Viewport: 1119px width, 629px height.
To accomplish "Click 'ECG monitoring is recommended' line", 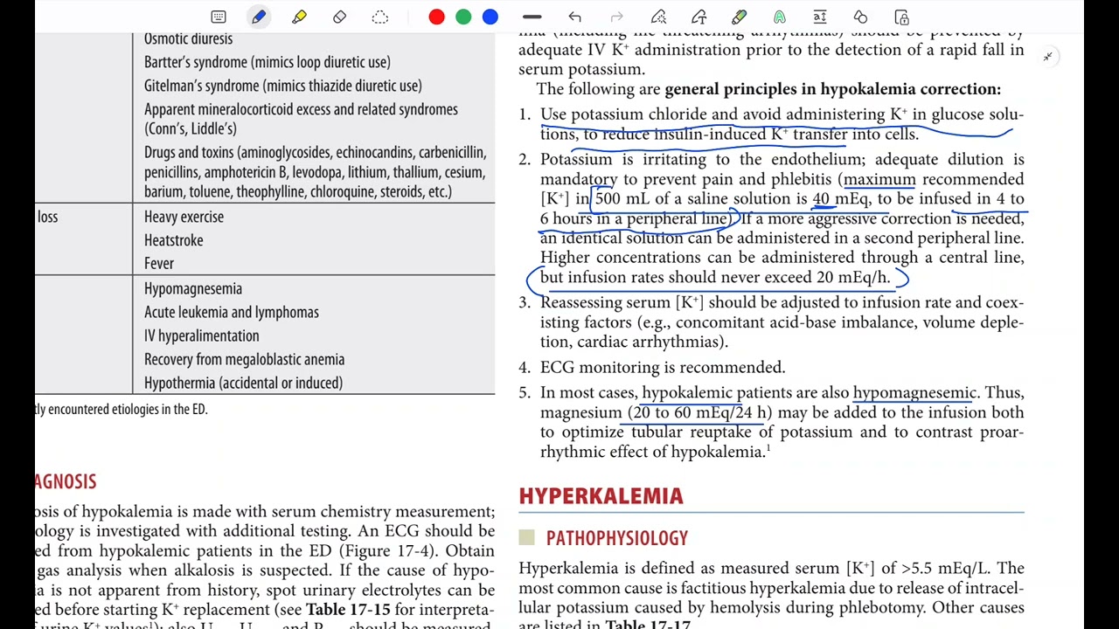I will pyautogui.click(x=663, y=368).
